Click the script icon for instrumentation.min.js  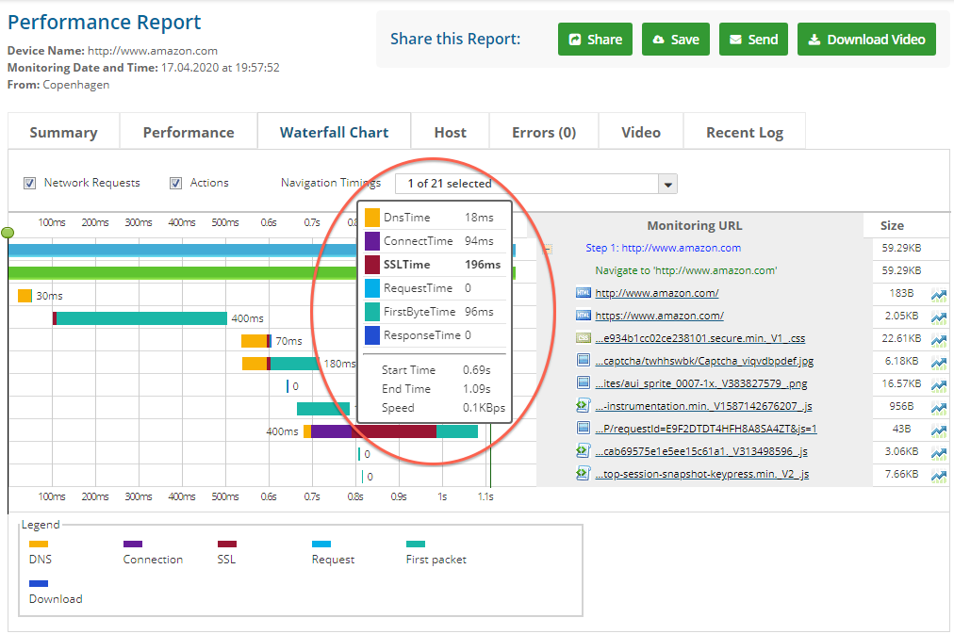(x=583, y=406)
